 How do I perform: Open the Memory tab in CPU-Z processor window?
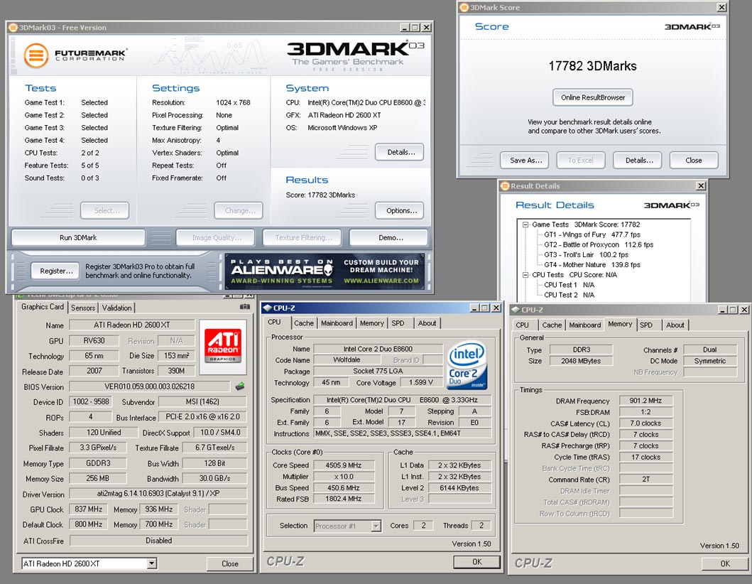point(371,323)
